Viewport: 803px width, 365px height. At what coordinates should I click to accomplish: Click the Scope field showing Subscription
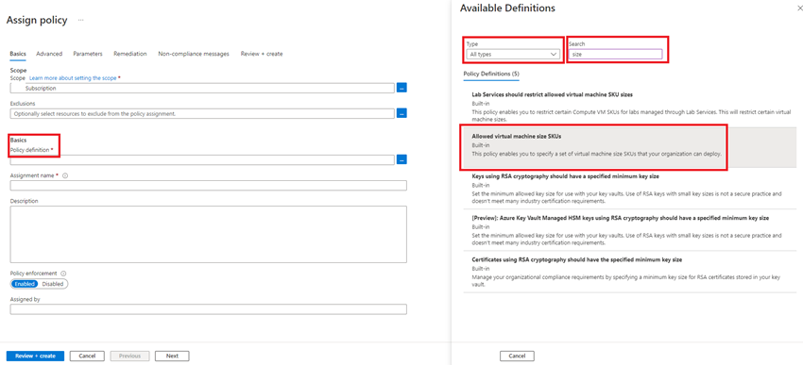point(202,88)
